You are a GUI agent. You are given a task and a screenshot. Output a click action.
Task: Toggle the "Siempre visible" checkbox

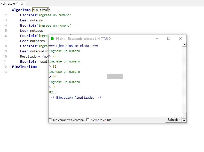pyautogui.click(x=88, y=120)
